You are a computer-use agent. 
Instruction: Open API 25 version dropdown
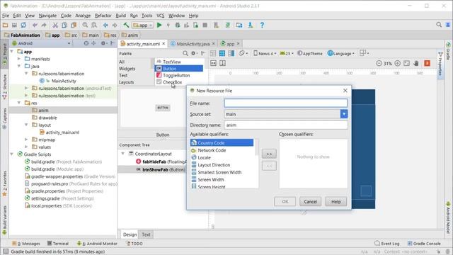[x=287, y=54]
